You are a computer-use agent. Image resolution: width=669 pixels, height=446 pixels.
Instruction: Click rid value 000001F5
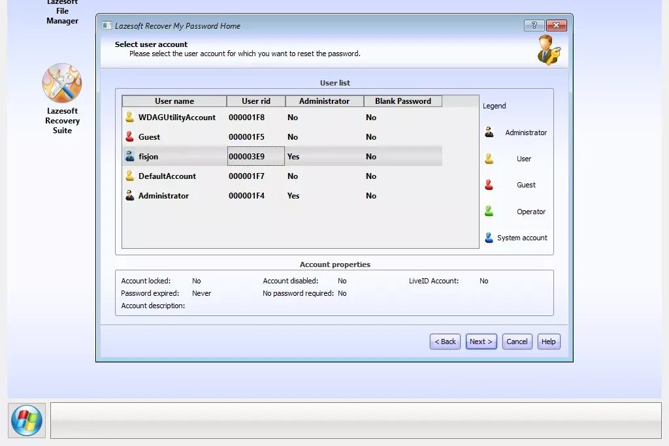click(246, 137)
